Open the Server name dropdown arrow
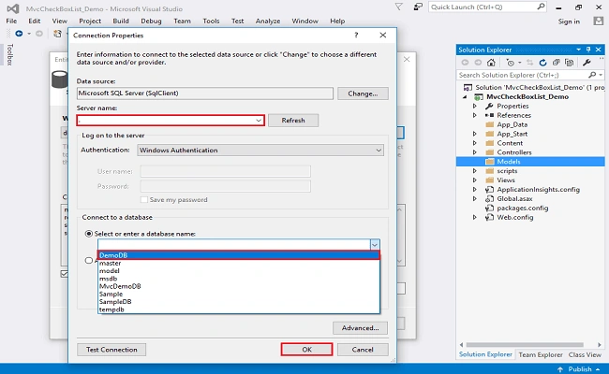609x374 pixels. [x=259, y=121]
